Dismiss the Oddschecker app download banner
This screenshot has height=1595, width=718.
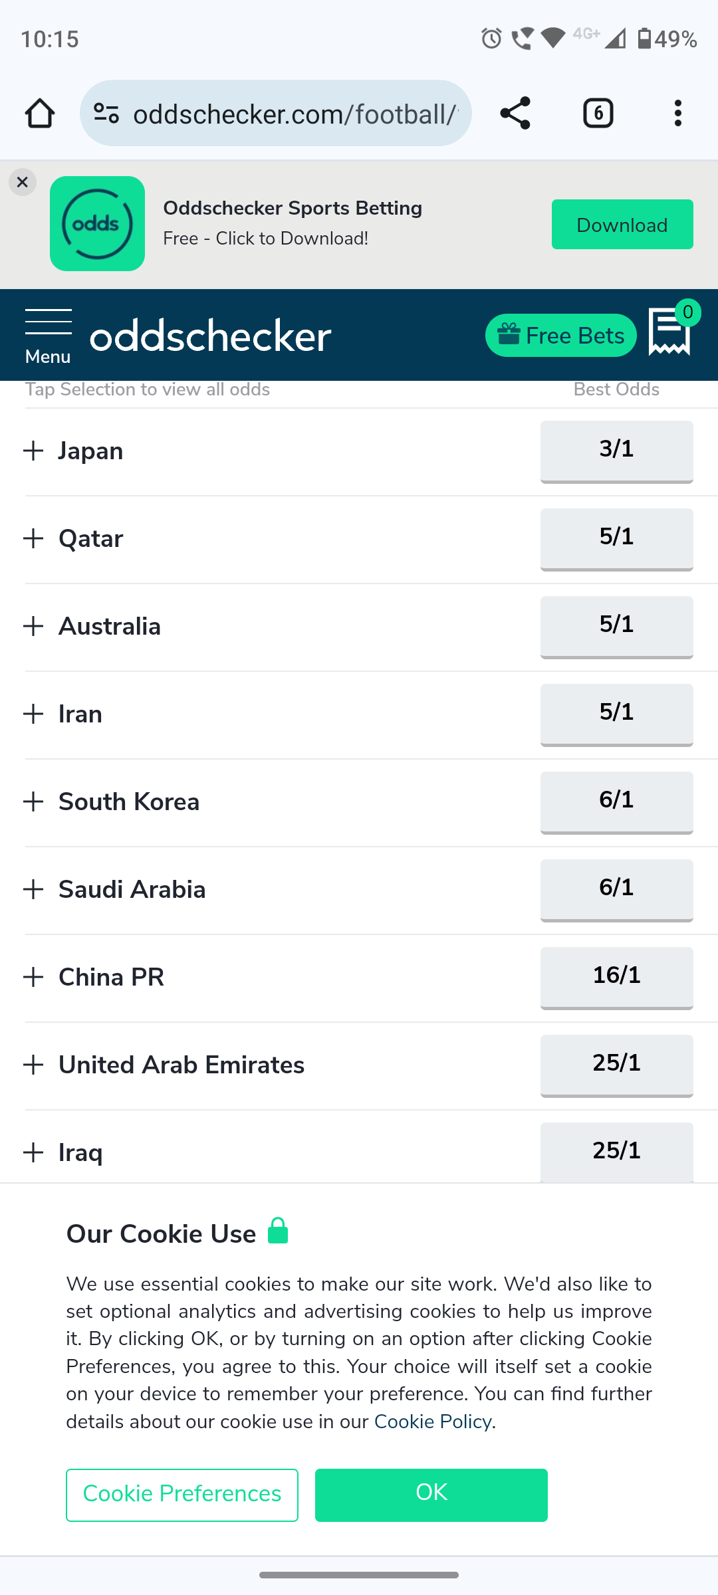23,182
